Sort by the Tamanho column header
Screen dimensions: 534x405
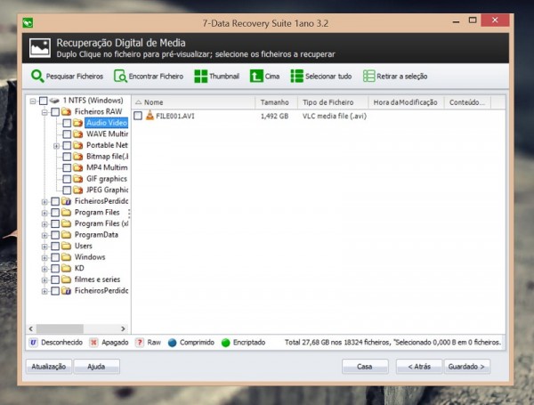pyautogui.click(x=276, y=102)
